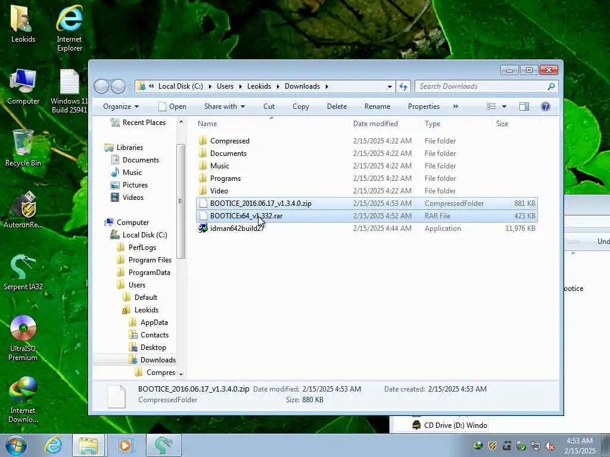610x457 pixels.
Task: Click the taskbar clock showing 4:53 AM
Action: tap(580, 446)
